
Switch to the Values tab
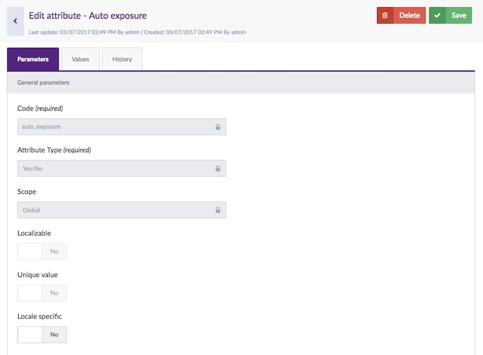point(80,59)
